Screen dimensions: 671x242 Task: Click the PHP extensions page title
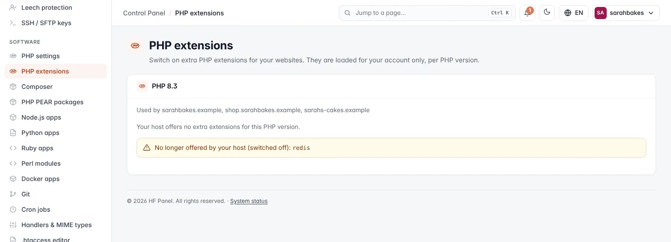click(x=191, y=46)
